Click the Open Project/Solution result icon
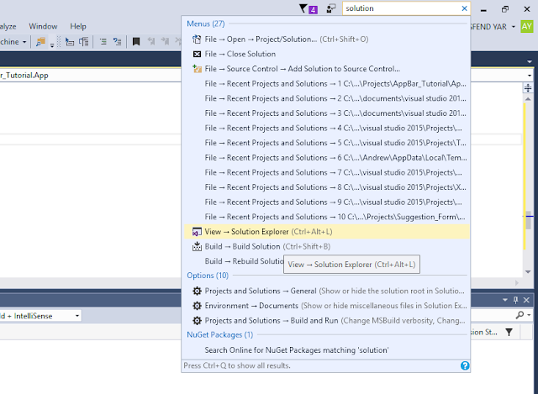This screenshot has height=394, width=538. point(197,39)
